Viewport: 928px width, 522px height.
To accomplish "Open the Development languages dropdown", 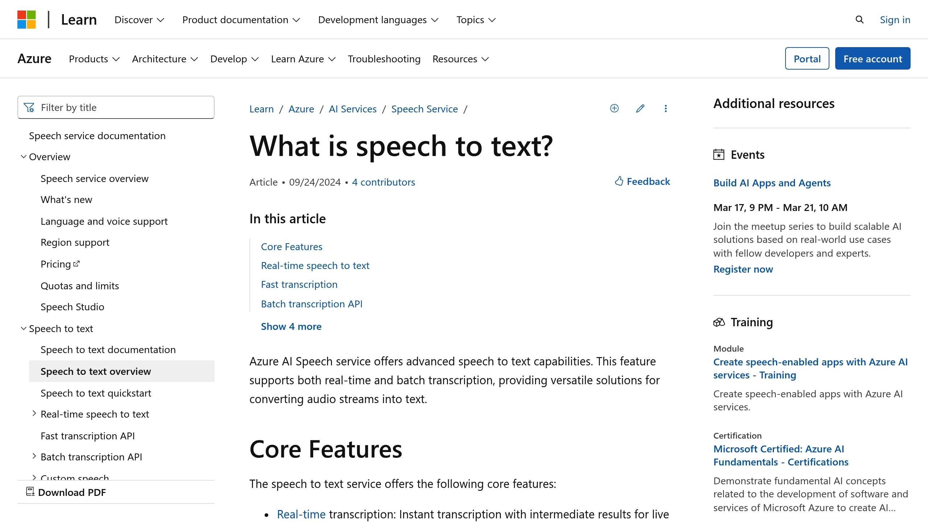I will 378,20.
